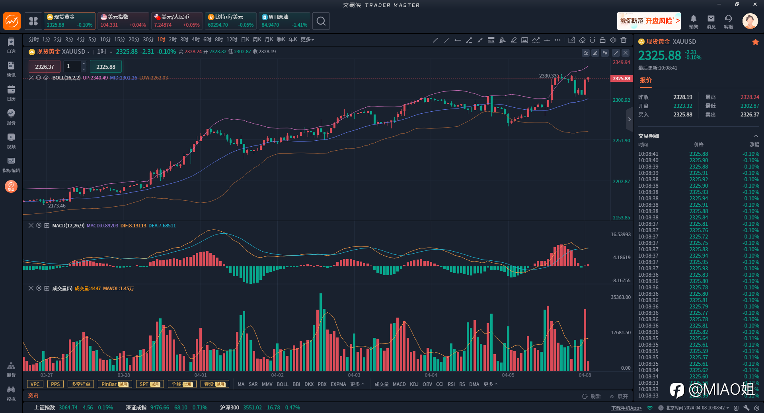Expand the 更多 timeframe dropdown
Image resolution: width=764 pixels, height=413 pixels.
point(307,40)
